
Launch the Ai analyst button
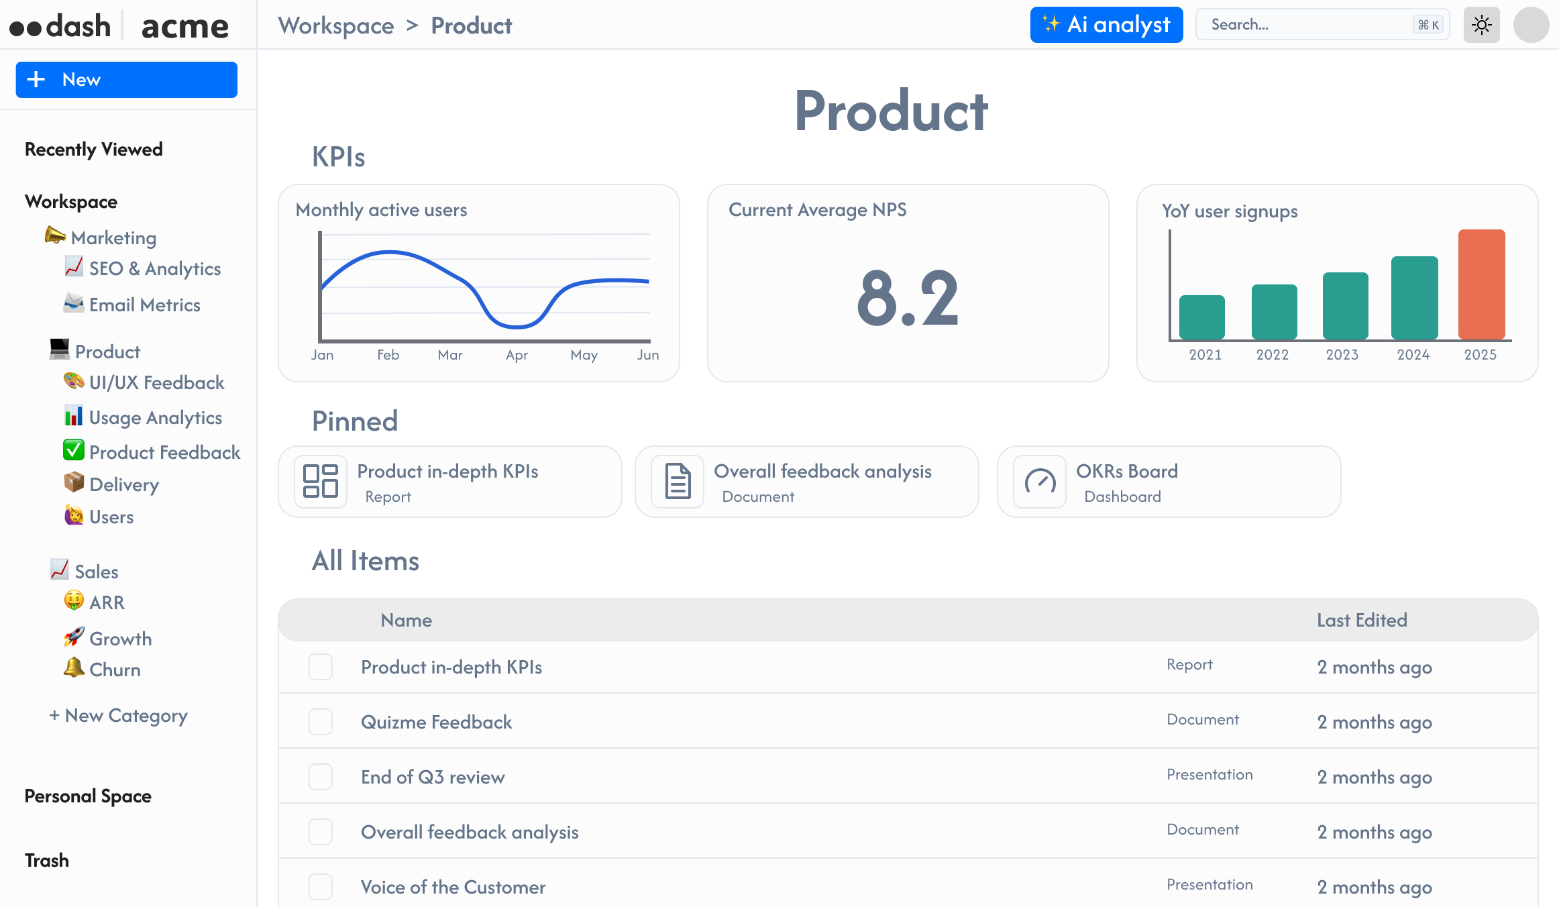coord(1106,25)
